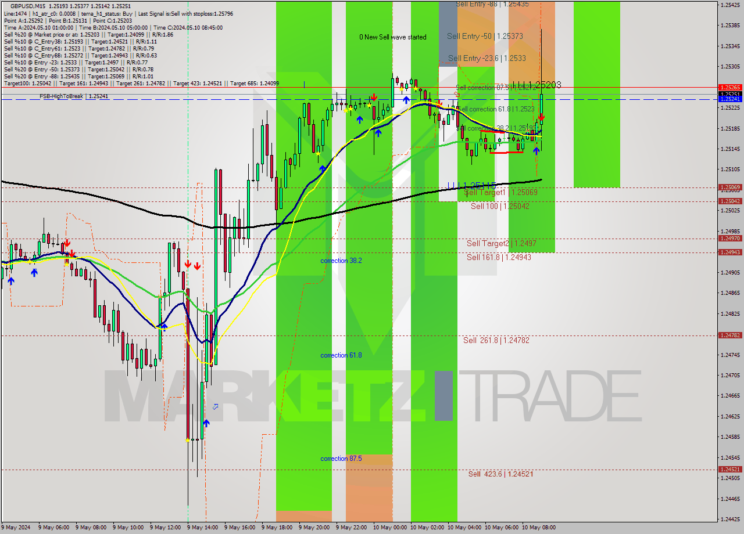This screenshot has height=534, width=744.
Task: Select the 'Sell Entry -88 | 1.25435' label
Action: (x=492, y=4)
